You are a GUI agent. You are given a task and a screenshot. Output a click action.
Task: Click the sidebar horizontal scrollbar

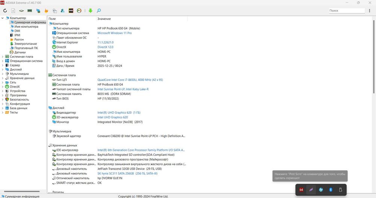(21, 191)
